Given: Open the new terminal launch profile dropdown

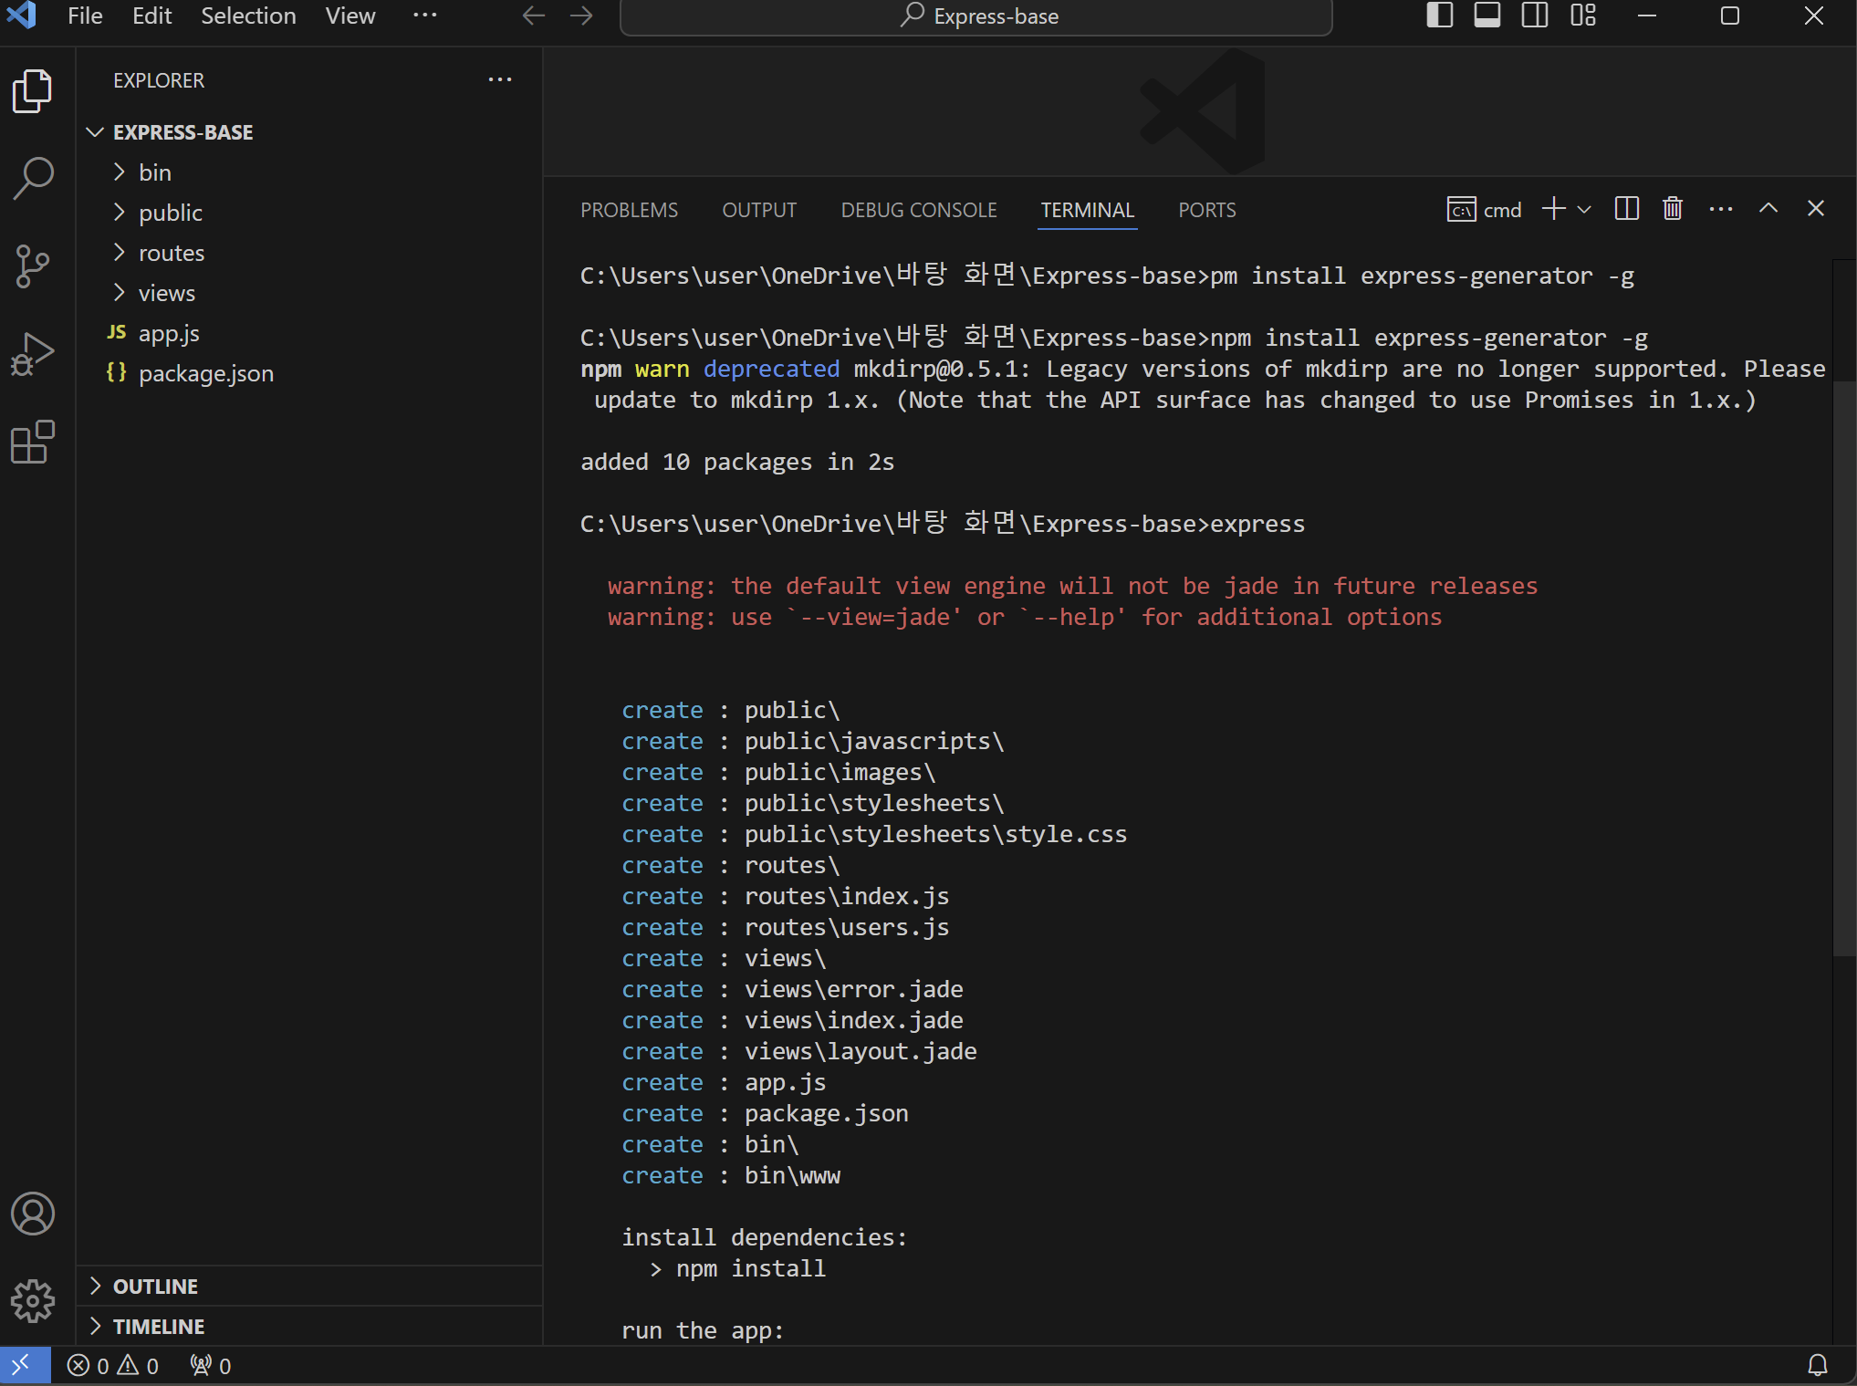Looking at the screenshot, I should click(x=1584, y=210).
